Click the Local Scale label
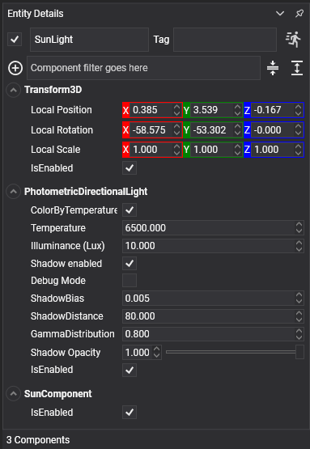 pyautogui.click(x=56, y=150)
